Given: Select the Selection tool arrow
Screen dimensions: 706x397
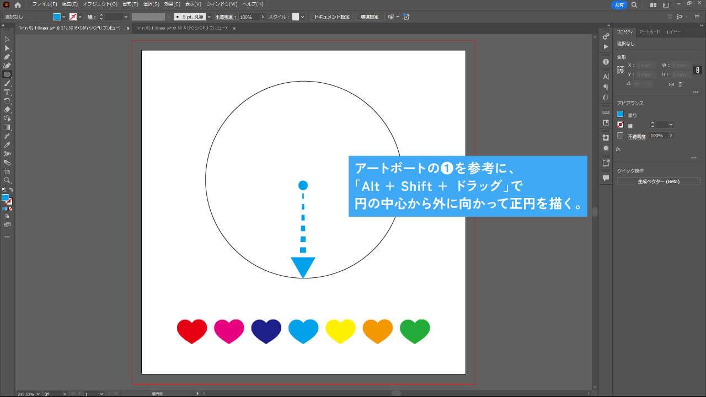Looking at the screenshot, I should [7, 39].
